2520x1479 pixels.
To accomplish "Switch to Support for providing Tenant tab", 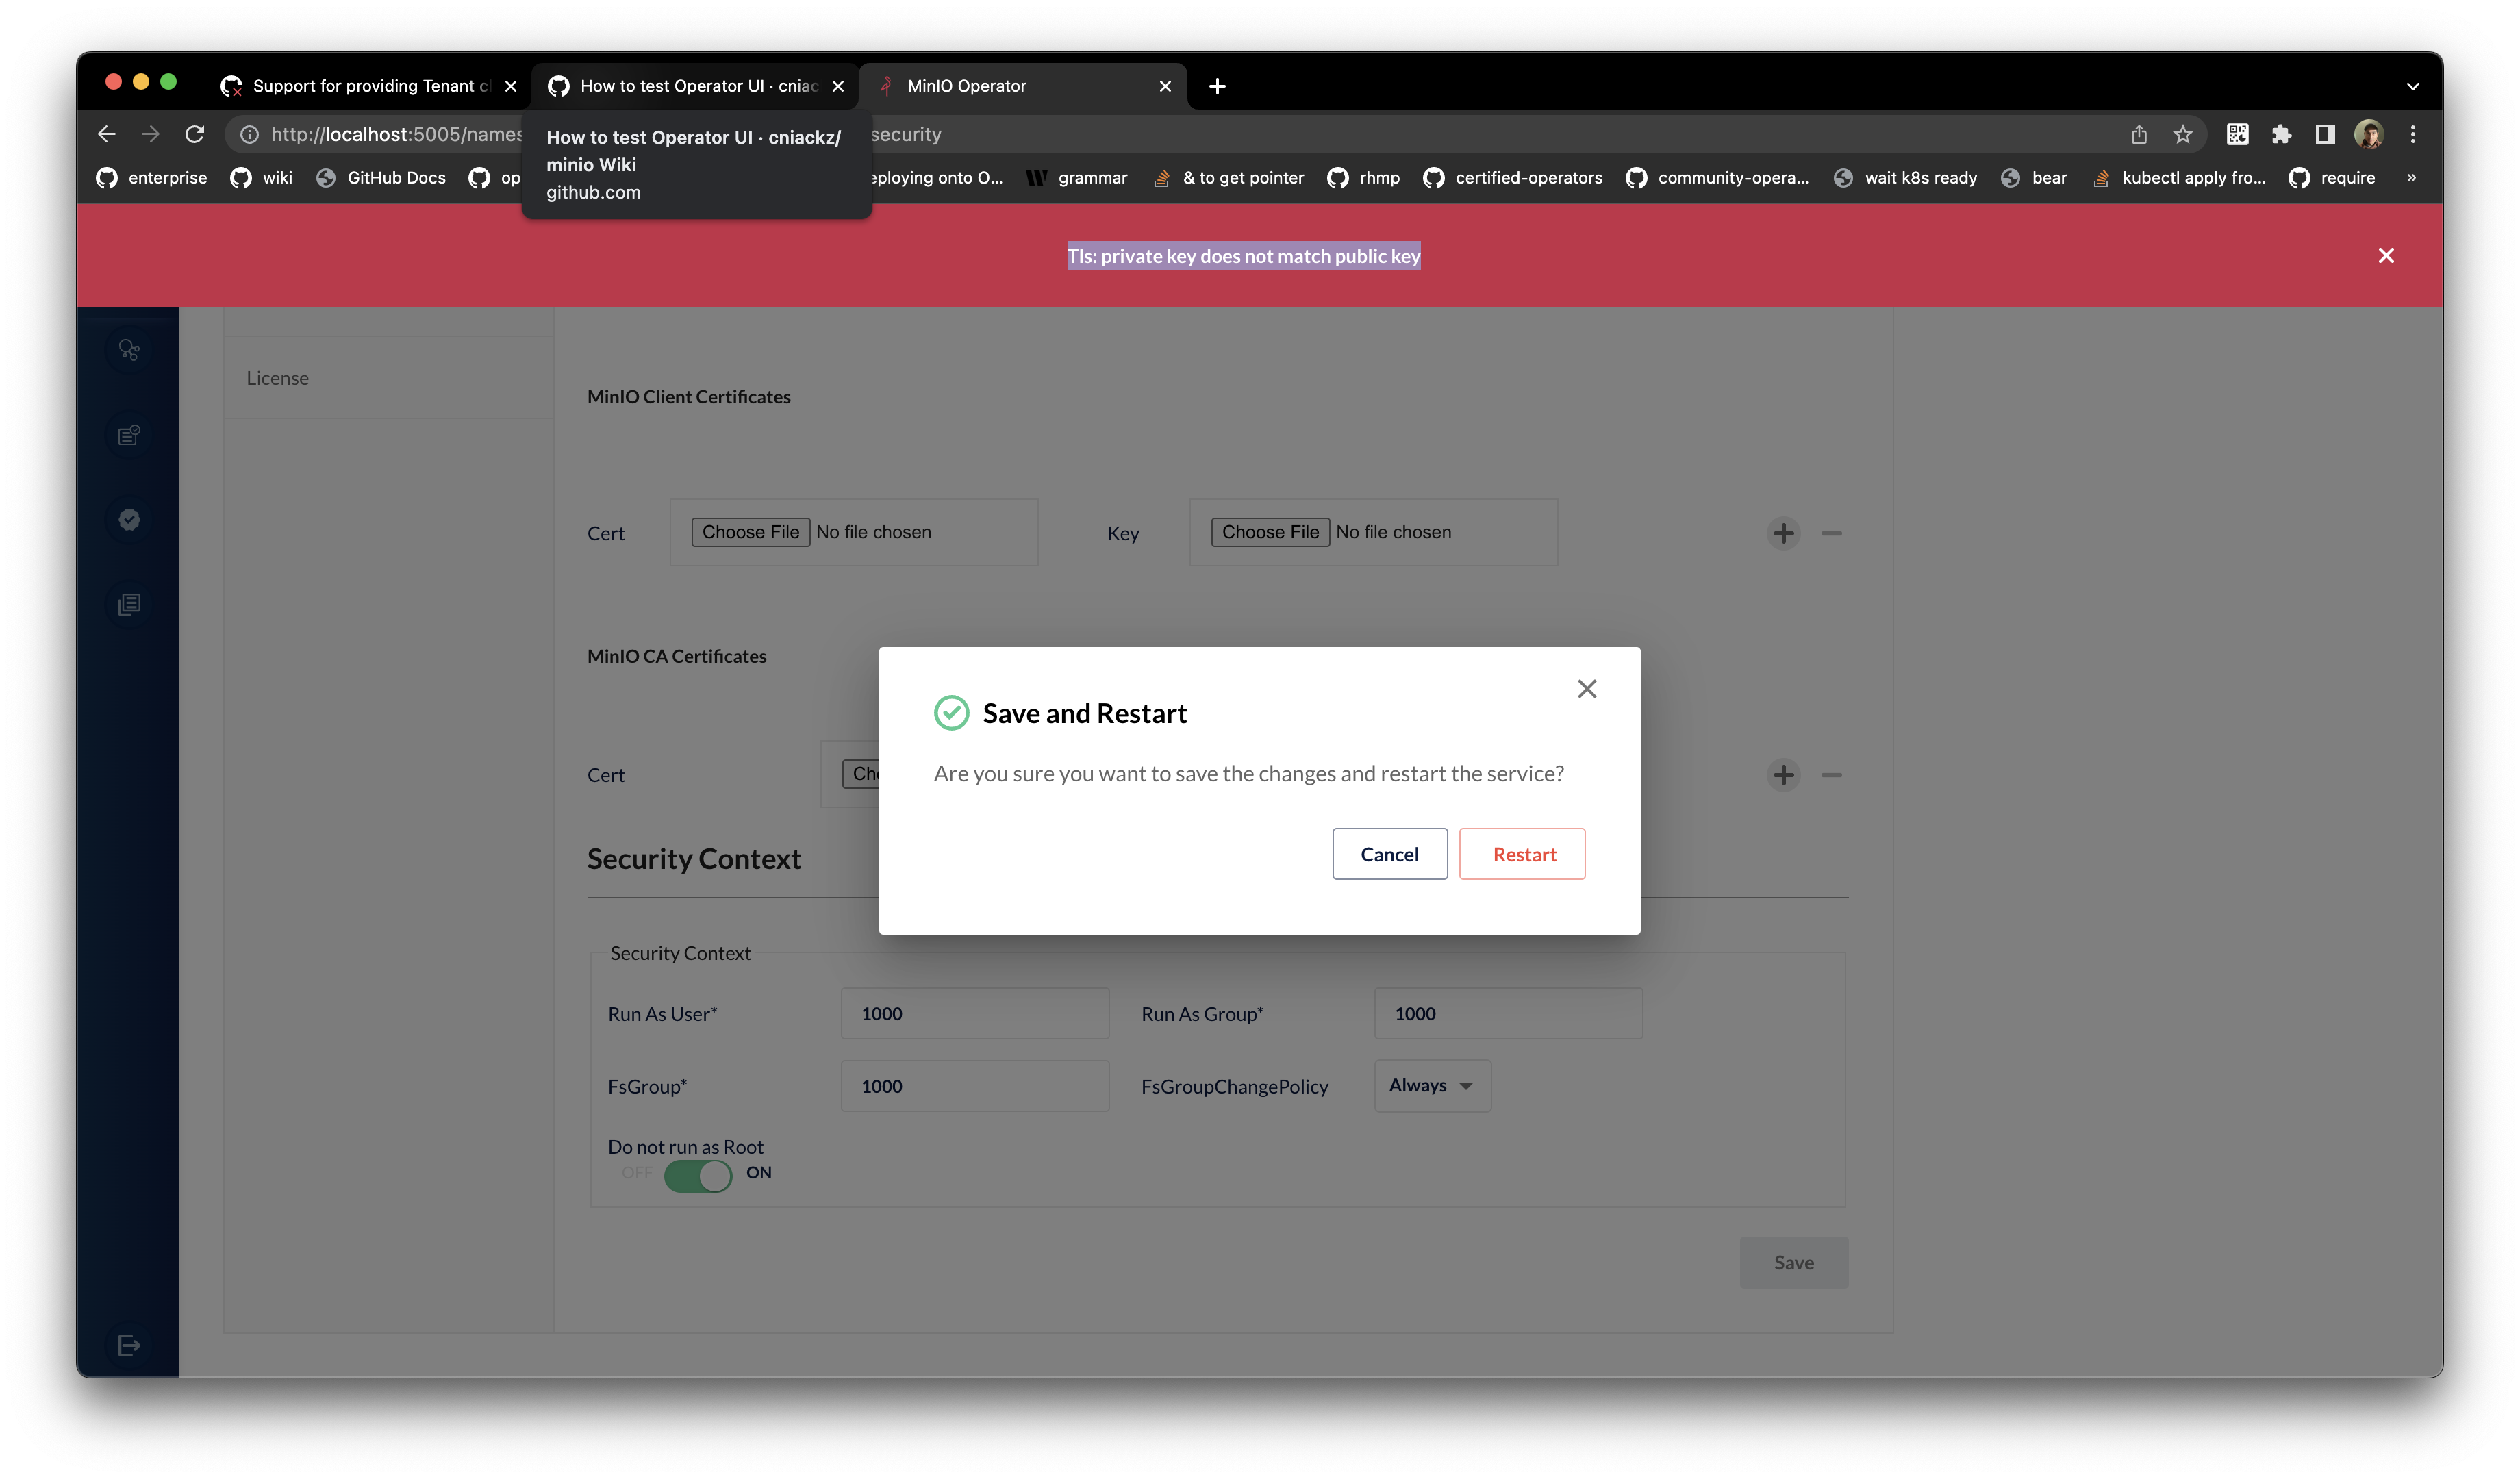I will [x=360, y=86].
